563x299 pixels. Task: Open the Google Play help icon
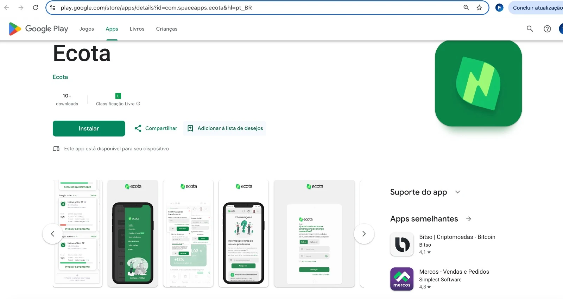pos(547,29)
